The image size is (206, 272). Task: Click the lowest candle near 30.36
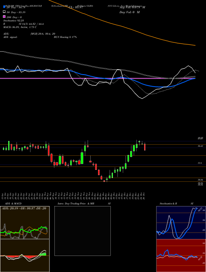tap(104, 181)
